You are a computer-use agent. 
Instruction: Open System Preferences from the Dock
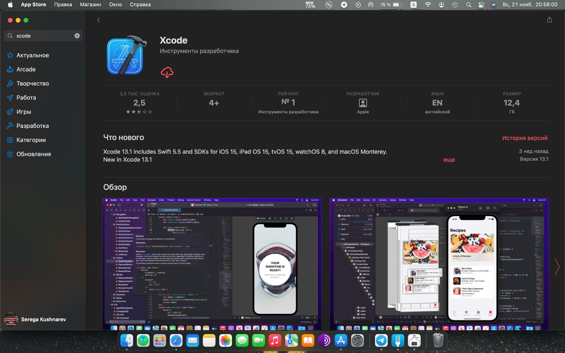click(x=357, y=340)
